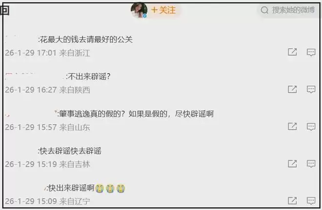This screenshot has height=210, width=322.
Task: Reply to the 快出来辟谣啊 comment
Action: click(x=311, y=201)
